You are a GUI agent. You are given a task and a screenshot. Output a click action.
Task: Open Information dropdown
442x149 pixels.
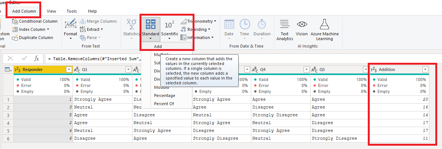coord(197,38)
